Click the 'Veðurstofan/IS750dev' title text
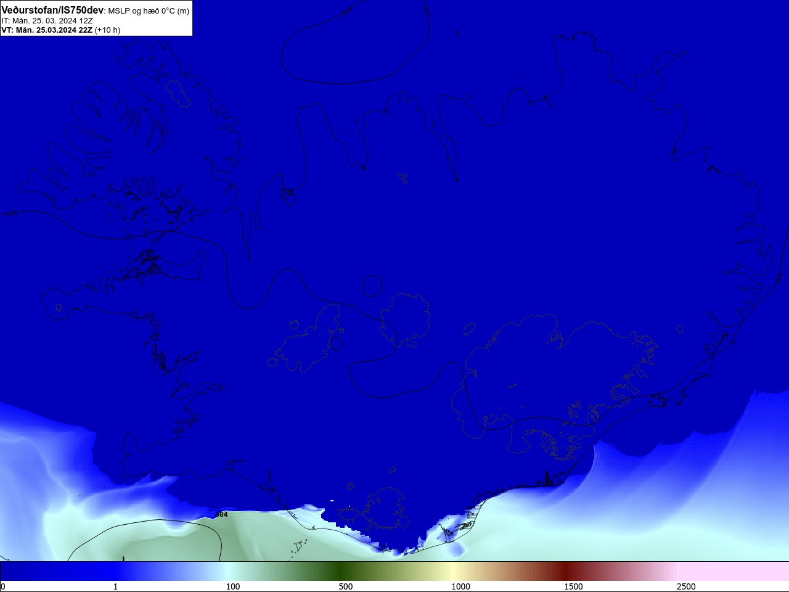789x592 pixels. pyautogui.click(x=52, y=10)
